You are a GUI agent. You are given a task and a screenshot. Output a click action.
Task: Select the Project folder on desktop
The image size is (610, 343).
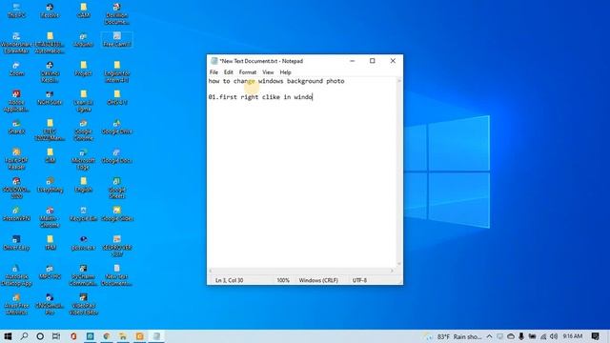[83, 69]
